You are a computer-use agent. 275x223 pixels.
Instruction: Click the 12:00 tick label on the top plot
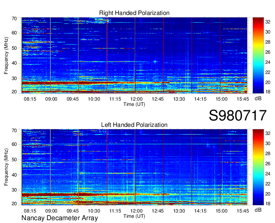point(136,99)
